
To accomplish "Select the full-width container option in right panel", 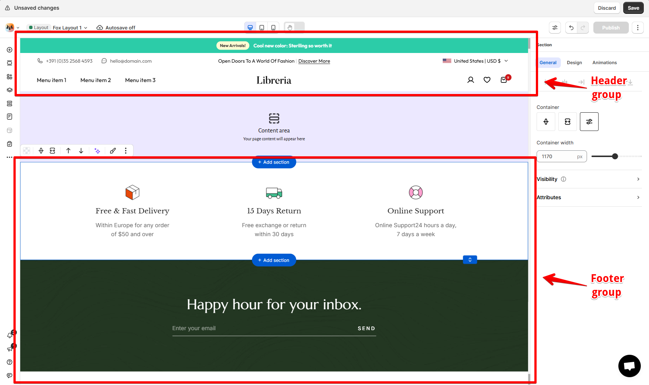I will [568, 122].
